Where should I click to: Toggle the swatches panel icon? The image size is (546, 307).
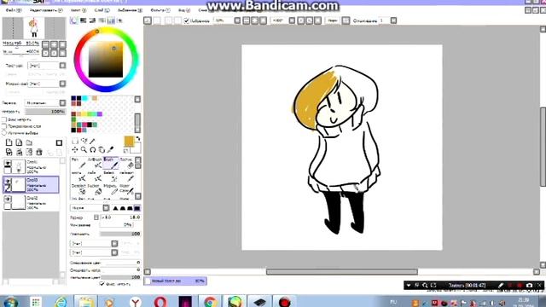coord(111,20)
